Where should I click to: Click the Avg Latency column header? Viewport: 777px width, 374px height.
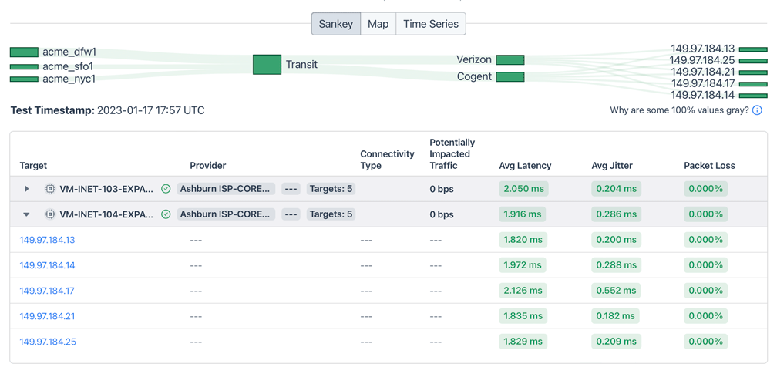525,165
